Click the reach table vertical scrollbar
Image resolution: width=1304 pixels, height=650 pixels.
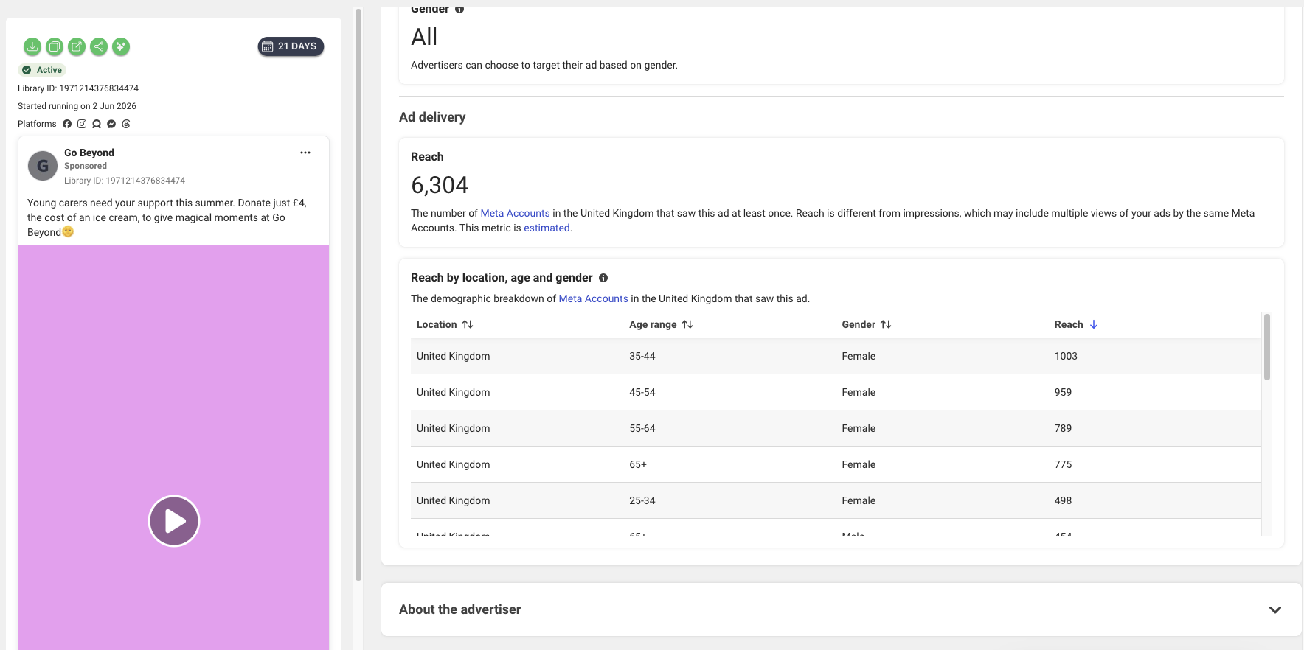point(1267,346)
